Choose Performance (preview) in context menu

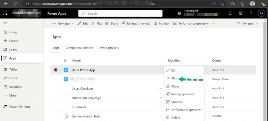click(184, 110)
